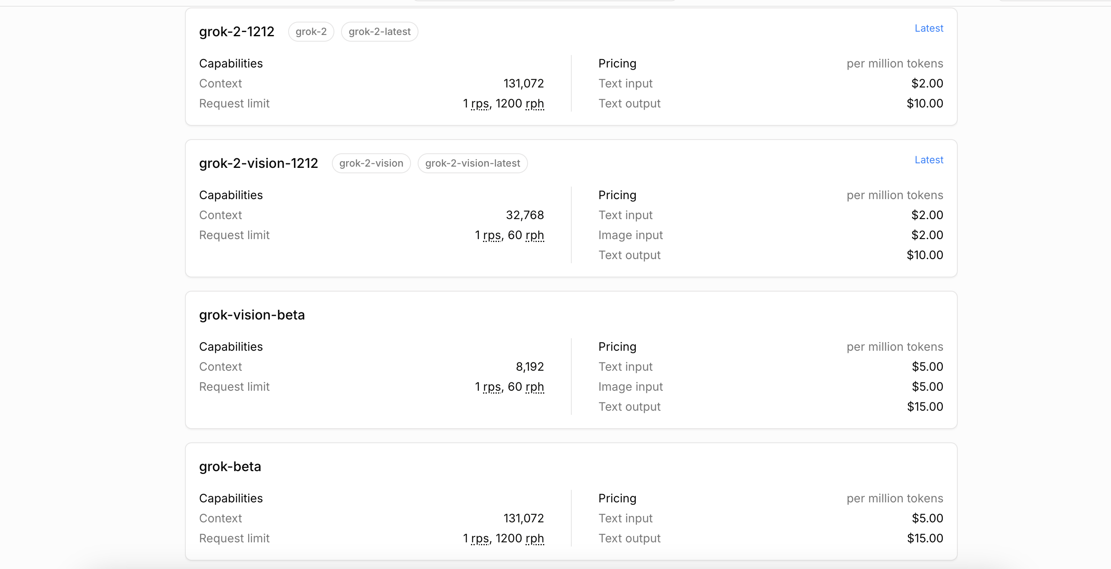
Task: Click the rps abbreviation in the grok-2-vision-1212 card
Action: [492, 235]
